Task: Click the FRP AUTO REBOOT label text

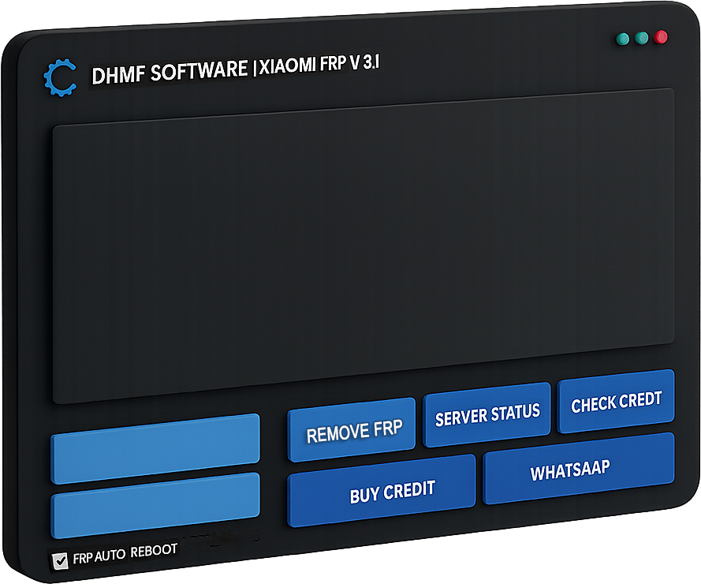Action: (x=125, y=553)
